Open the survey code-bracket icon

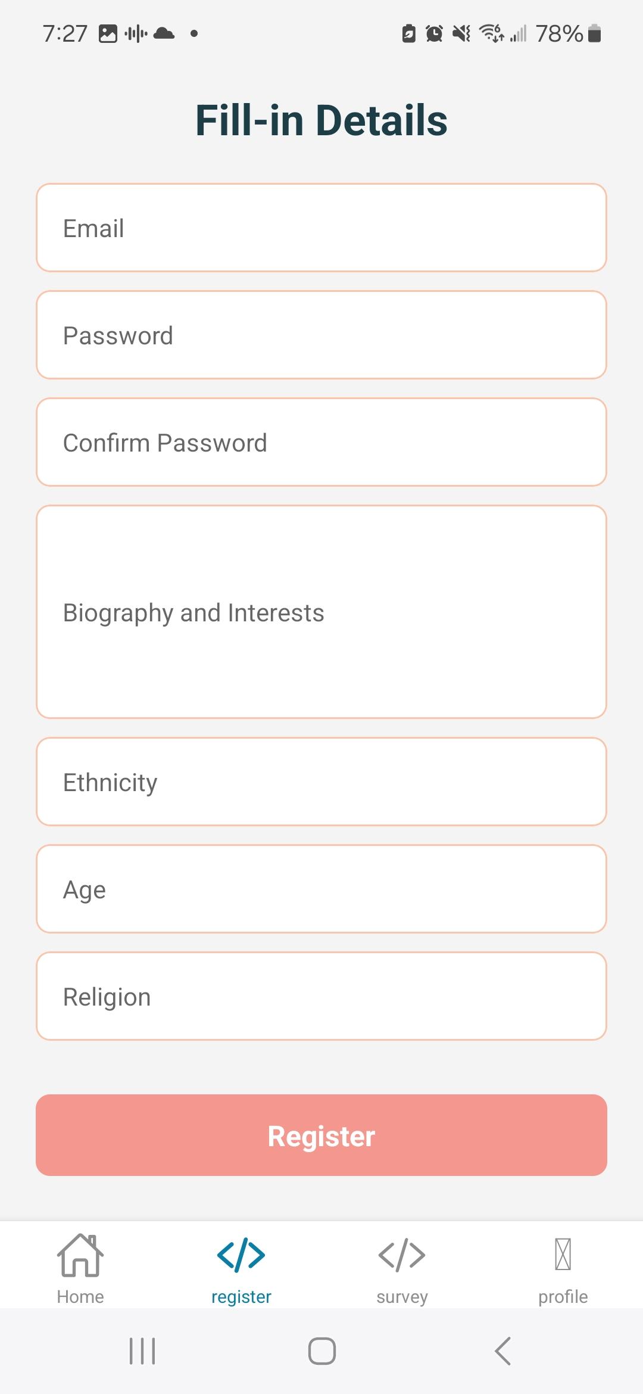click(x=402, y=1254)
